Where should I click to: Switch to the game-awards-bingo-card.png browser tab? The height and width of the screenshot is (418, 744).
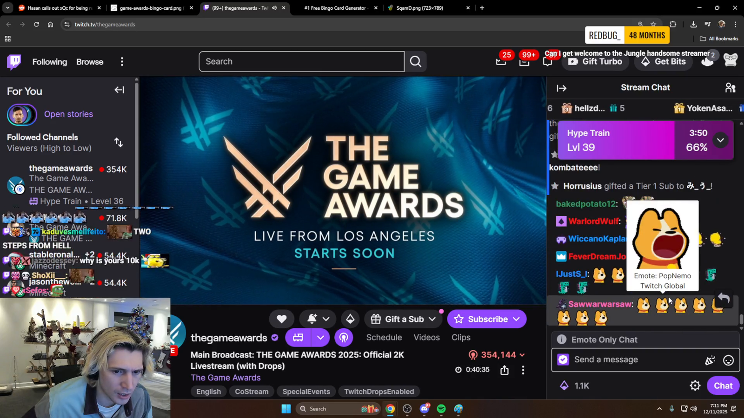[x=150, y=8]
